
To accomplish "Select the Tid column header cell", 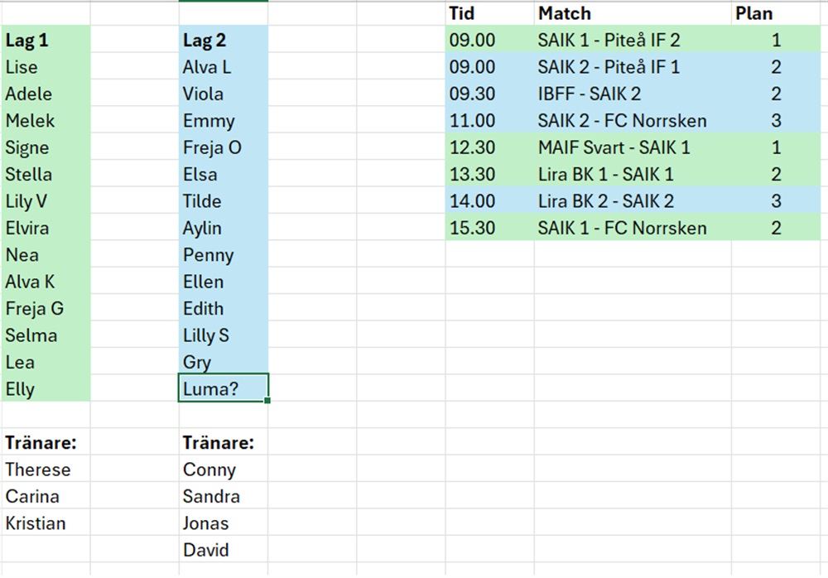I will 489,13.
